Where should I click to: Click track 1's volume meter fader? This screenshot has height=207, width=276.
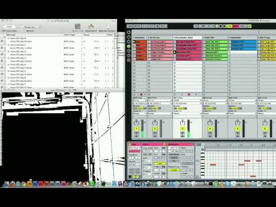click(x=143, y=129)
